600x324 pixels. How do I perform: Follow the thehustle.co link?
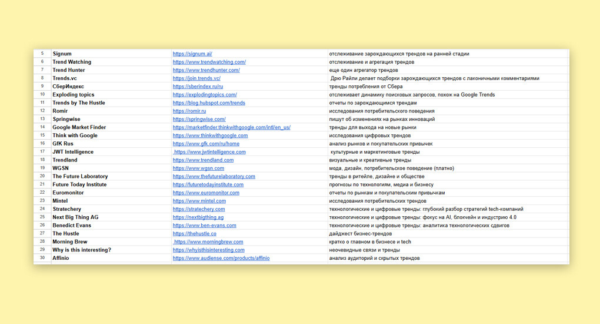[194, 233]
